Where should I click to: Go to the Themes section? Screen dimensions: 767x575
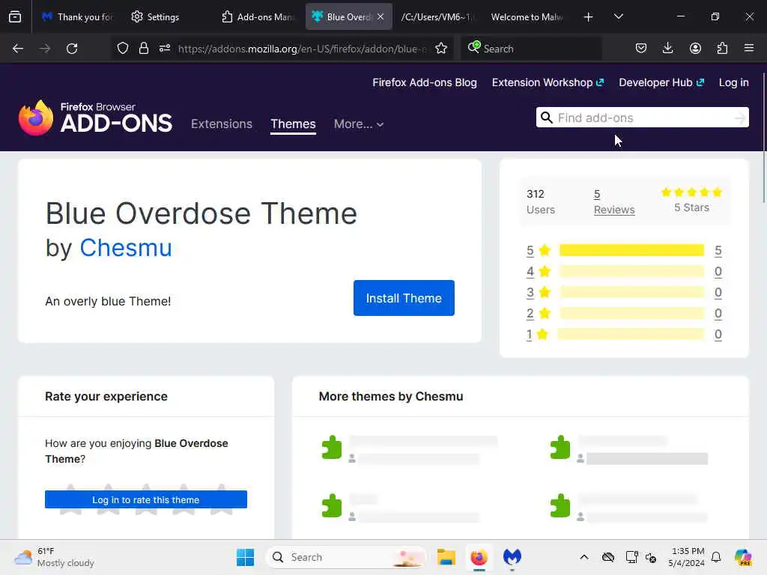pos(293,124)
